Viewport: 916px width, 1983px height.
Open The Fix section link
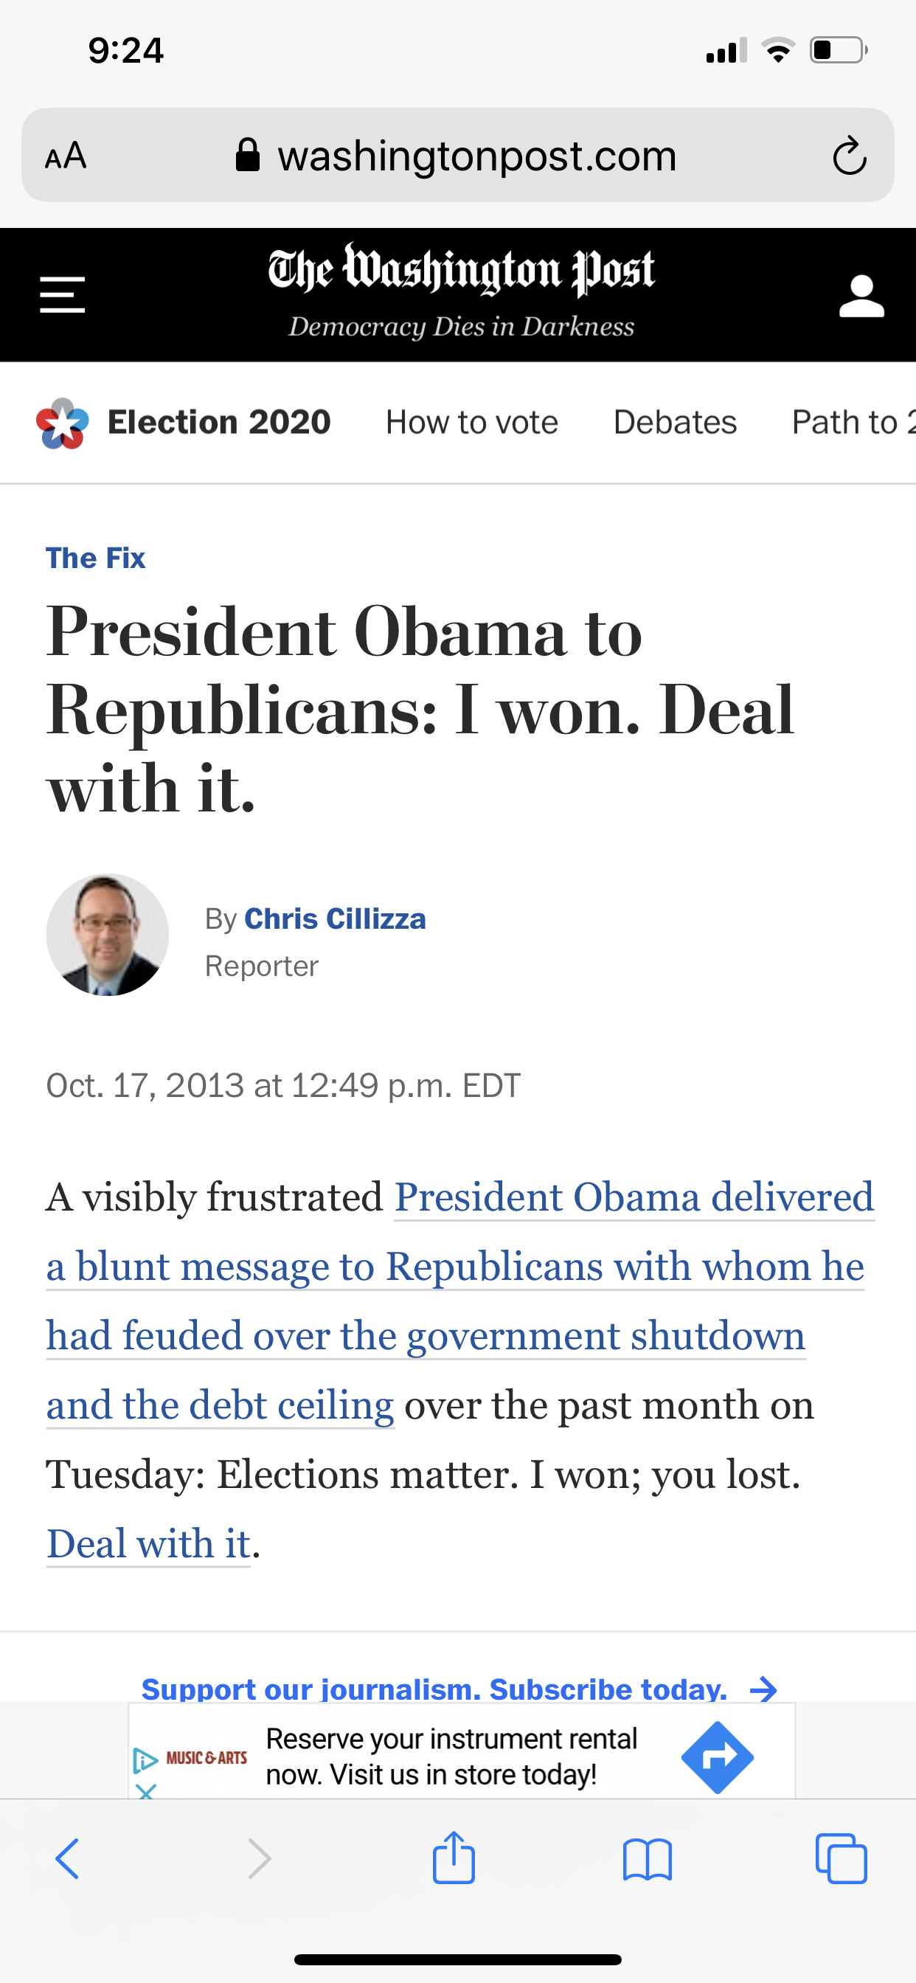(95, 558)
